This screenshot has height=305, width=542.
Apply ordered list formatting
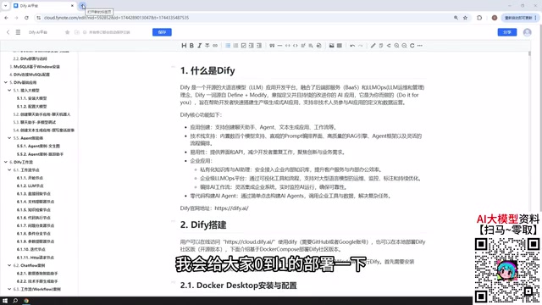(235, 46)
